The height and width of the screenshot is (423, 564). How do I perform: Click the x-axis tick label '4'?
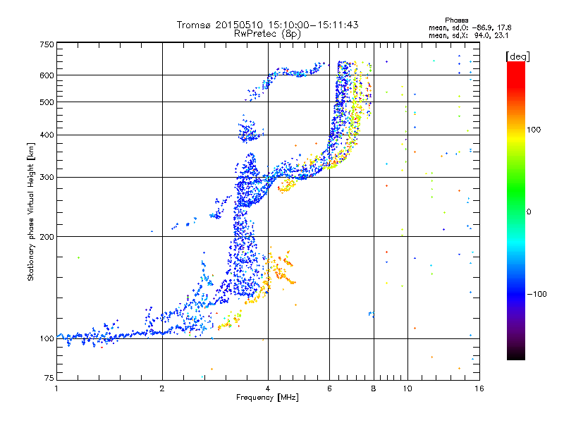coord(268,388)
